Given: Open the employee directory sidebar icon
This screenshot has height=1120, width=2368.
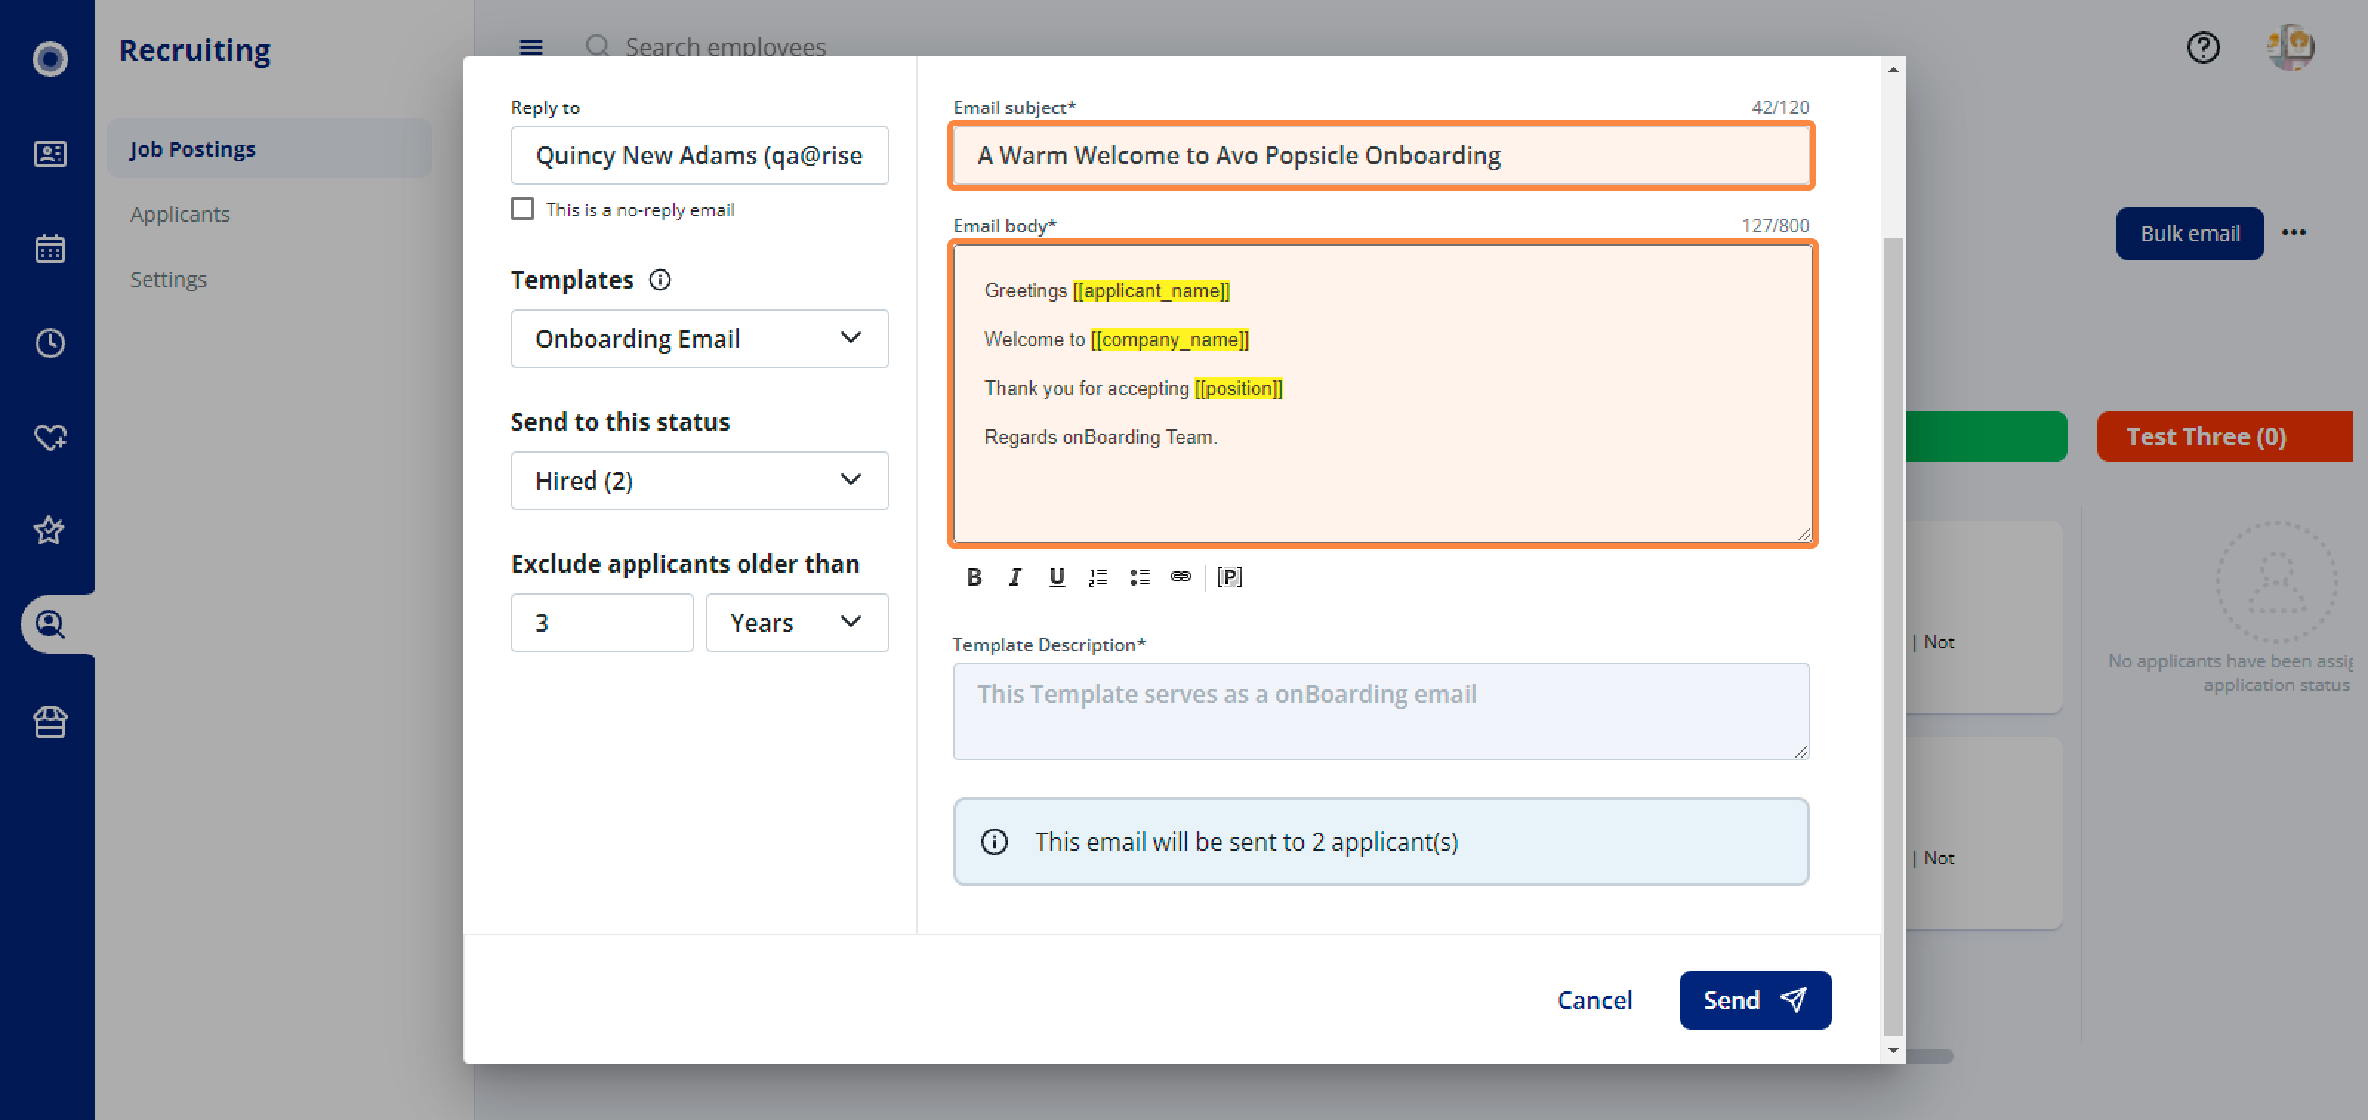Looking at the screenshot, I should [50, 153].
